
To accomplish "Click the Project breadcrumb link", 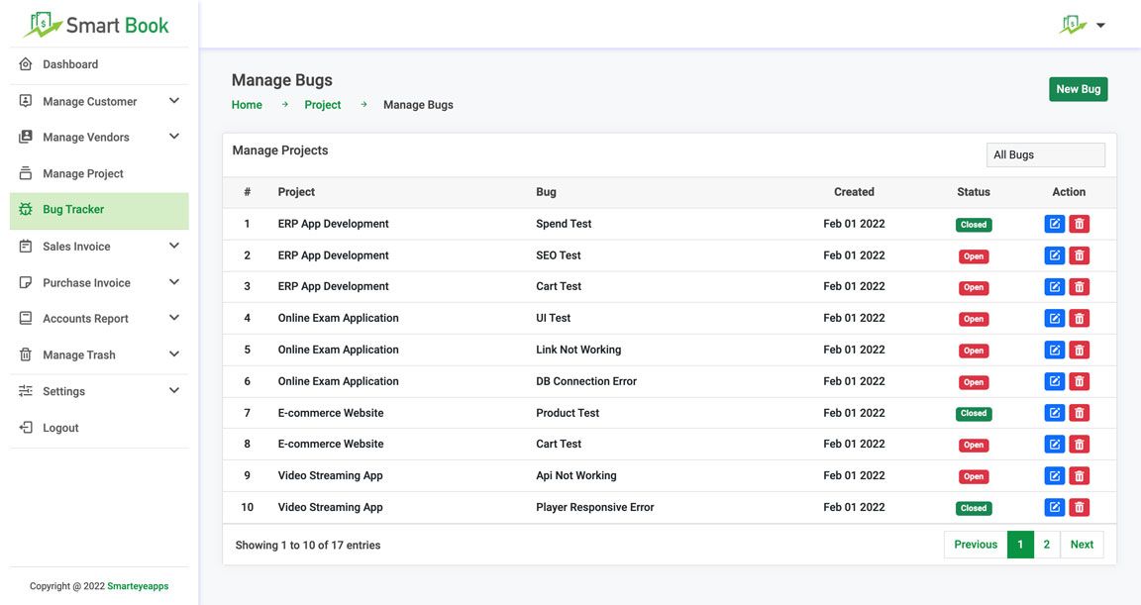I will click(323, 105).
